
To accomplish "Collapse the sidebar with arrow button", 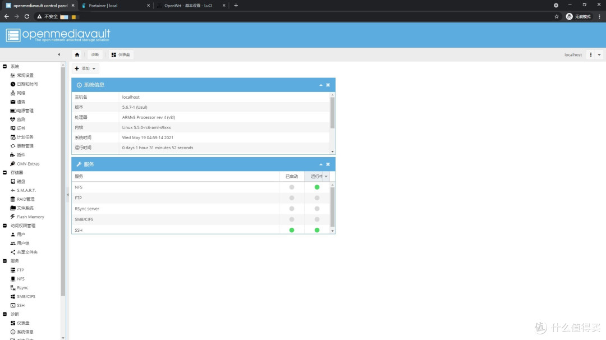I will (x=59, y=54).
